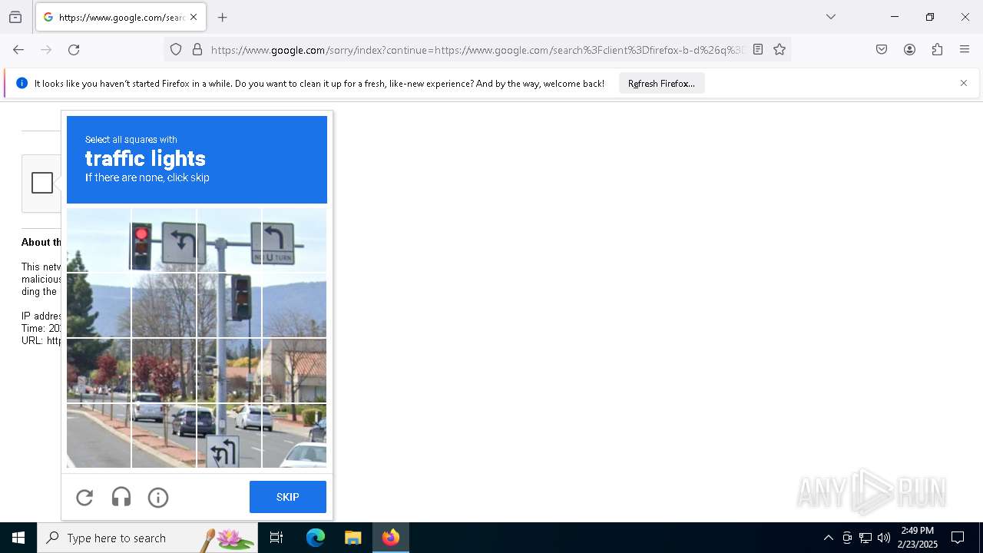The height and width of the screenshot is (553, 983).
Task: Open the extensions puzzle icon
Action: [937, 50]
